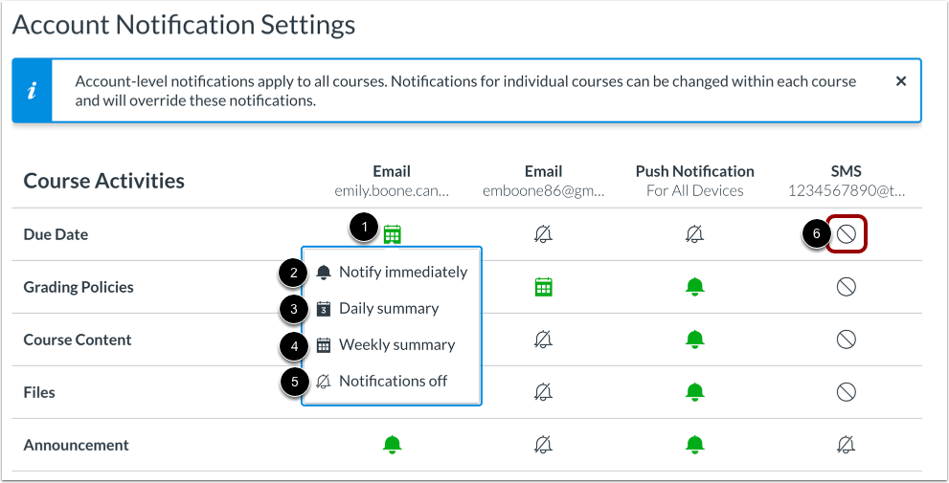Click Grading Policies green push notification bell
Image resolution: width=949 pixels, height=483 pixels.
click(x=695, y=287)
